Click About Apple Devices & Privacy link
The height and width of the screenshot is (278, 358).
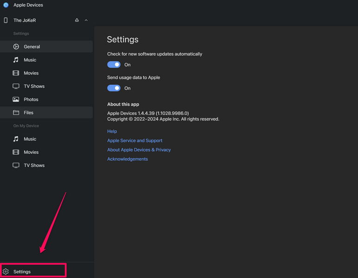(139, 150)
